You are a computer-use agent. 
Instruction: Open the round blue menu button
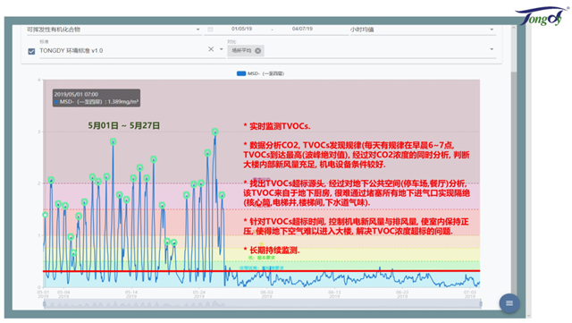coord(509,303)
